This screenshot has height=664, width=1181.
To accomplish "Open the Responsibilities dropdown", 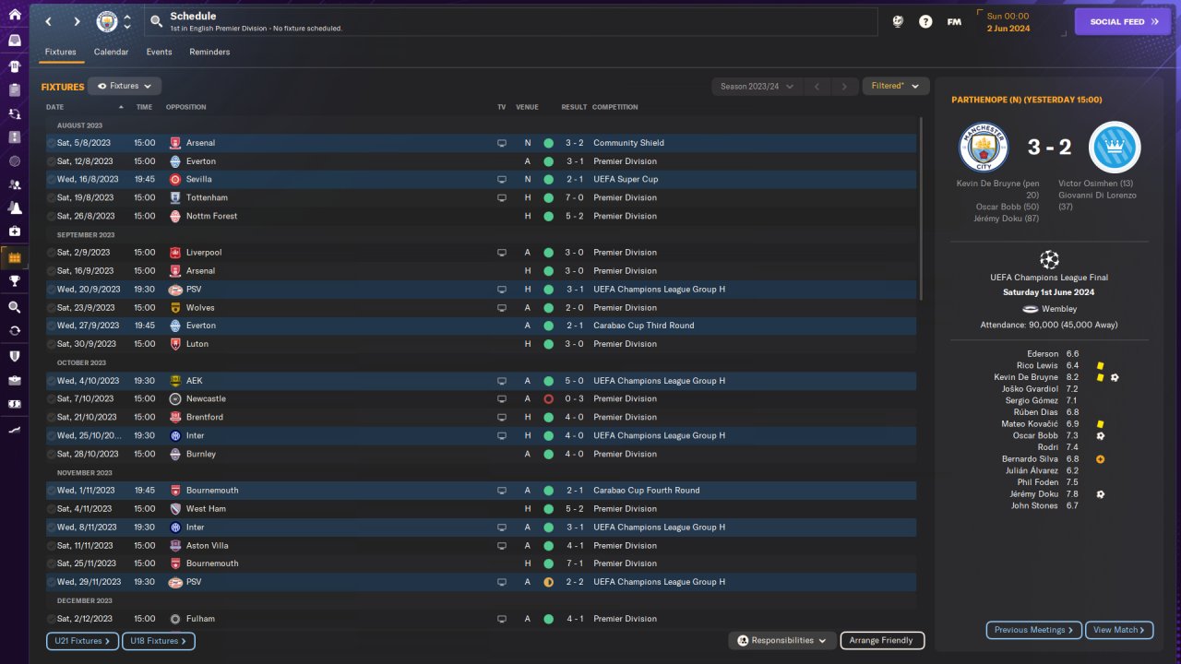I will (781, 640).
